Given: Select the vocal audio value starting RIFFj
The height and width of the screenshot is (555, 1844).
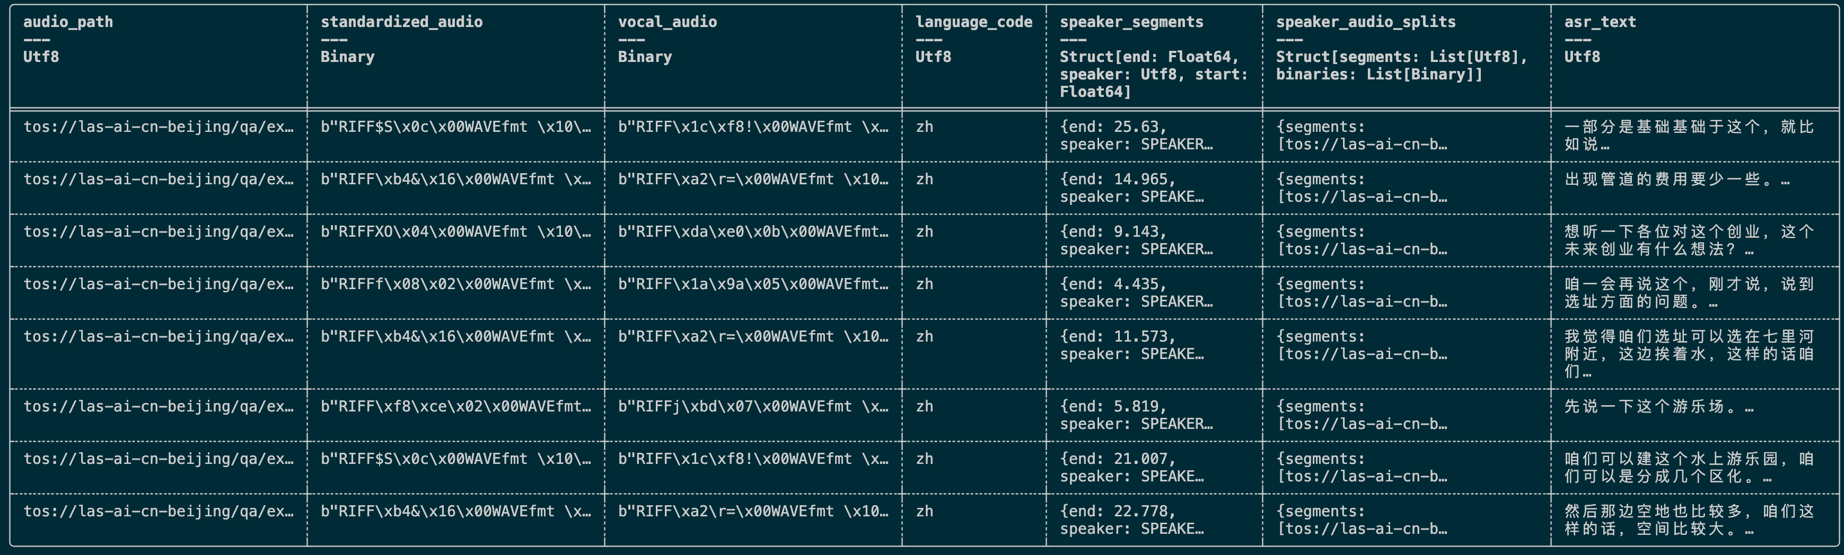Looking at the screenshot, I should click(753, 407).
